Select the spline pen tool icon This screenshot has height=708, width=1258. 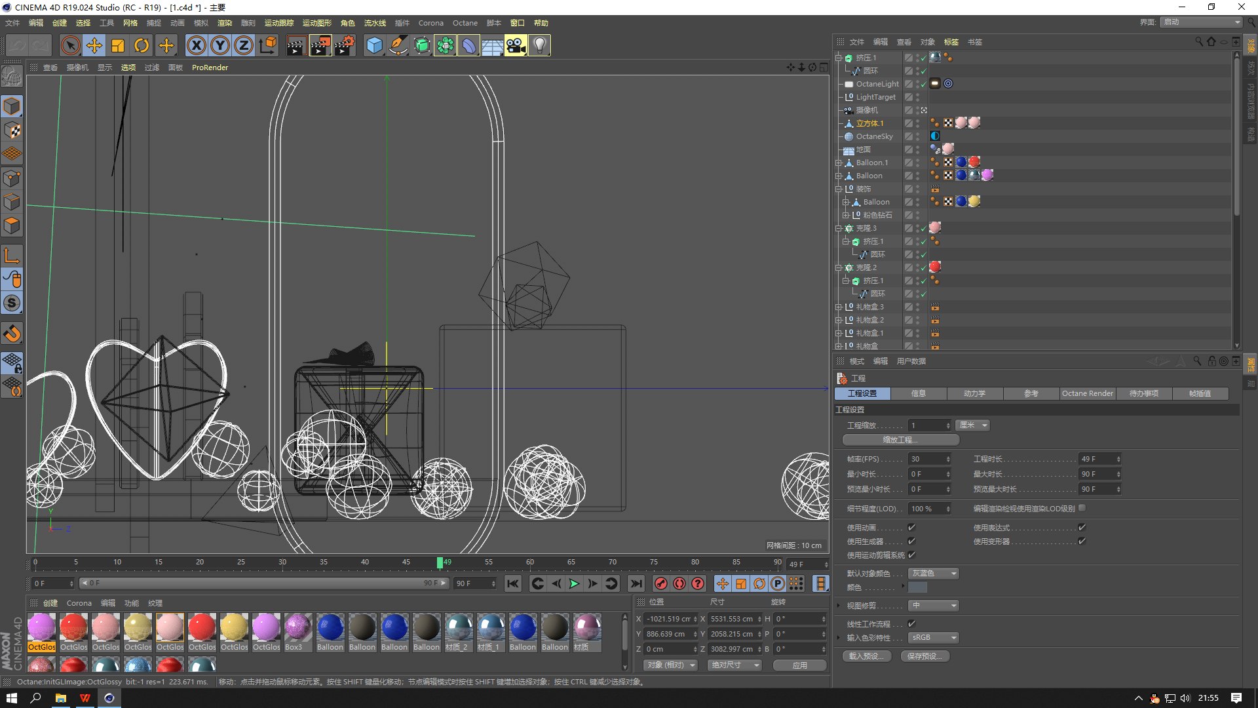click(x=398, y=45)
